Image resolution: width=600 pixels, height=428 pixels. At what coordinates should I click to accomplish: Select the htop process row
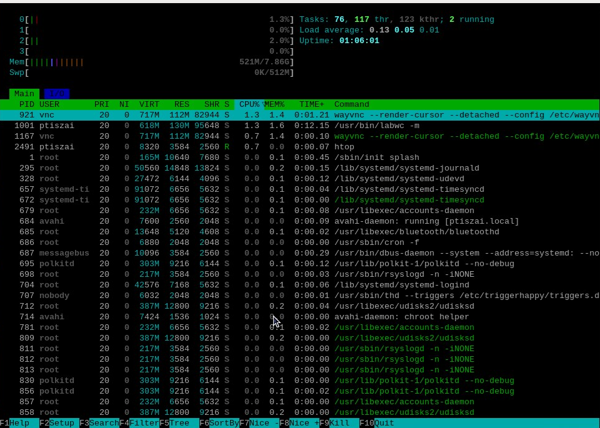300,147
